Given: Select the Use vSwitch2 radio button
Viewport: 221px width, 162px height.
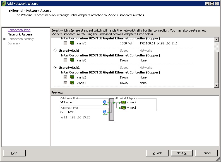Looking at the screenshot, I should 55,68.
